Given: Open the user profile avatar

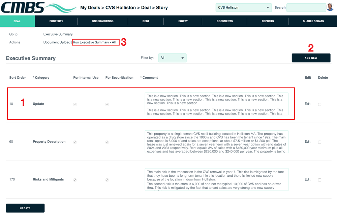Looking at the screenshot, I should [x=330, y=7].
